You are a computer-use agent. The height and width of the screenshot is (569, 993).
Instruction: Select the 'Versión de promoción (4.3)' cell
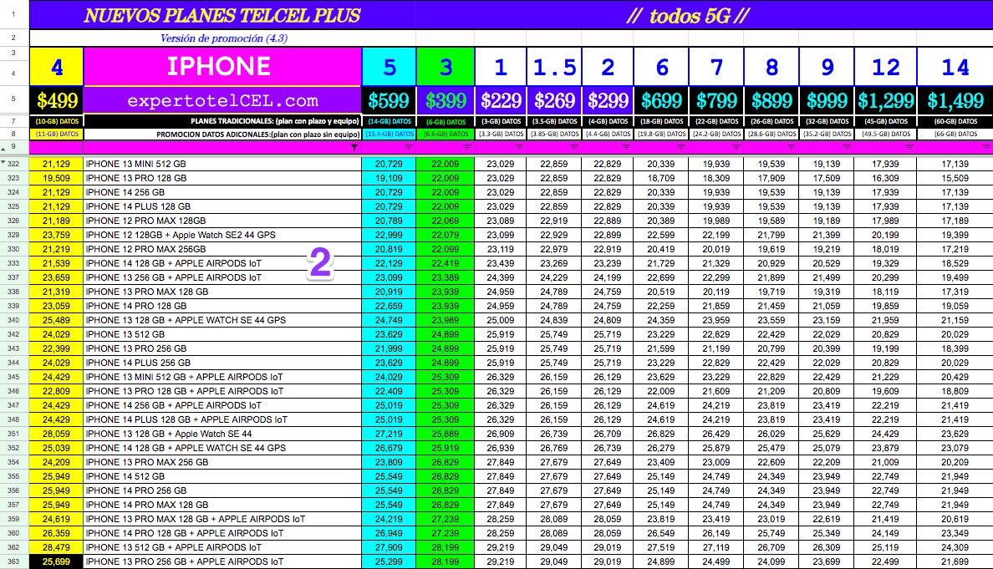(x=223, y=38)
